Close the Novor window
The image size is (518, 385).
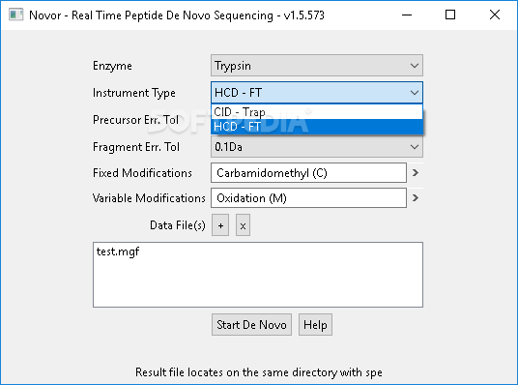coord(495,15)
